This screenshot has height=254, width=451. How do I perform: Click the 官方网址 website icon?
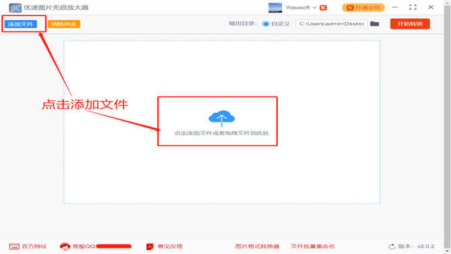(x=14, y=247)
